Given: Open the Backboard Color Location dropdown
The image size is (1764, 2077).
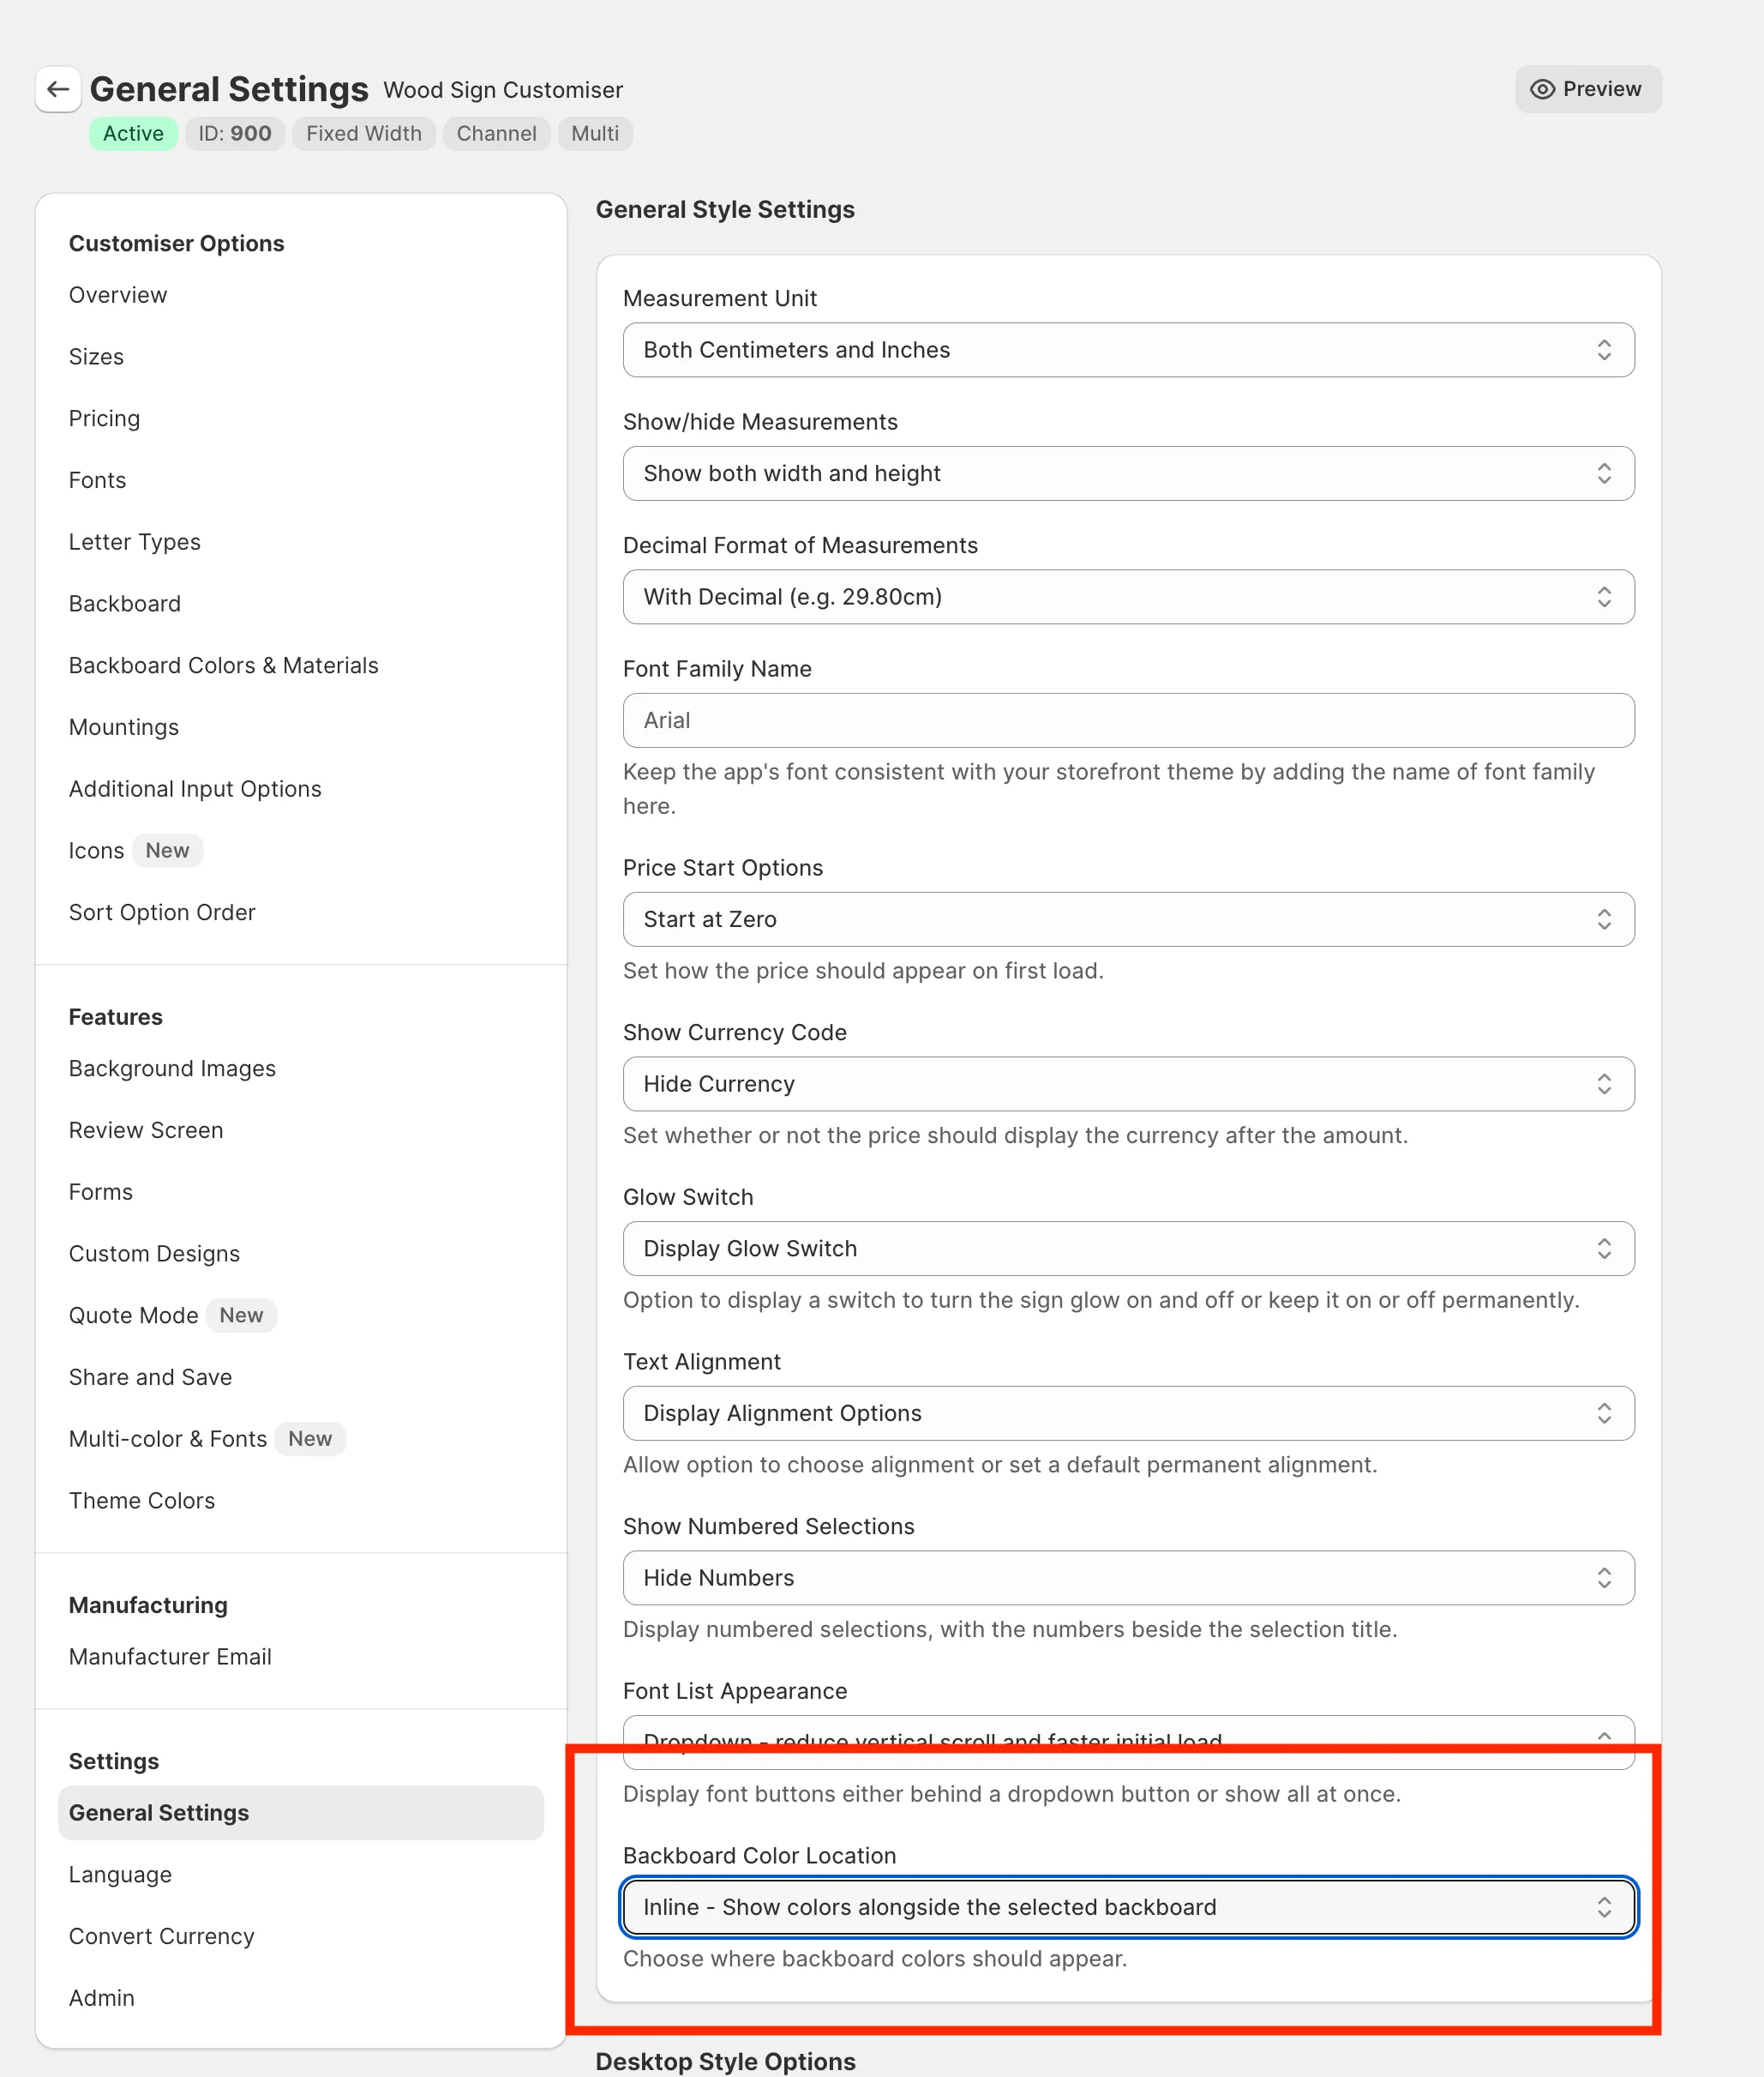Looking at the screenshot, I should point(1128,1905).
